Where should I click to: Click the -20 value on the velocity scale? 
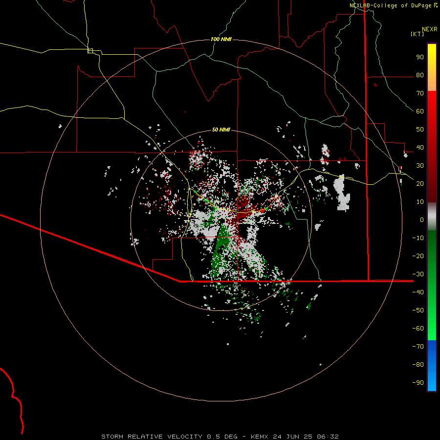tap(418, 256)
